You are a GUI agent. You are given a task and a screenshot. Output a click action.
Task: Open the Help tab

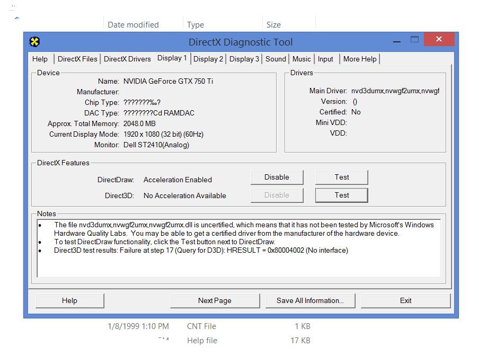click(x=40, y=59)
